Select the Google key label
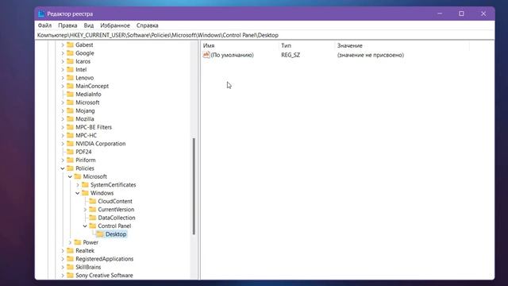 [x=85, y=53]
